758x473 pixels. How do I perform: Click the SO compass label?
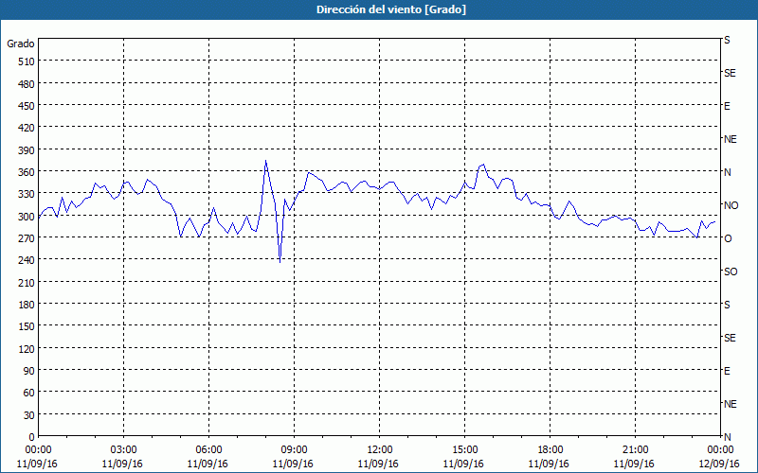(x=731, y=272)
